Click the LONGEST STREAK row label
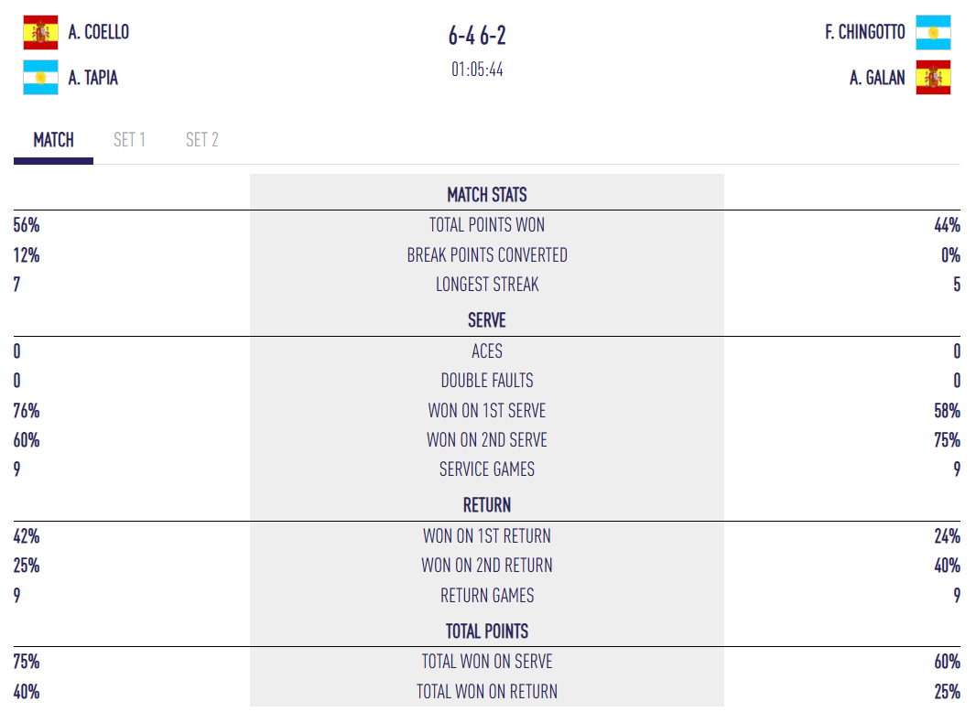976x723 pixels. (487, 285)
